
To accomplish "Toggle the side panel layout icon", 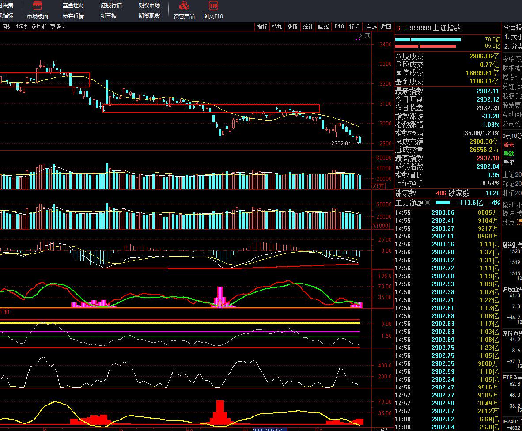I will (x=367, y=35).
